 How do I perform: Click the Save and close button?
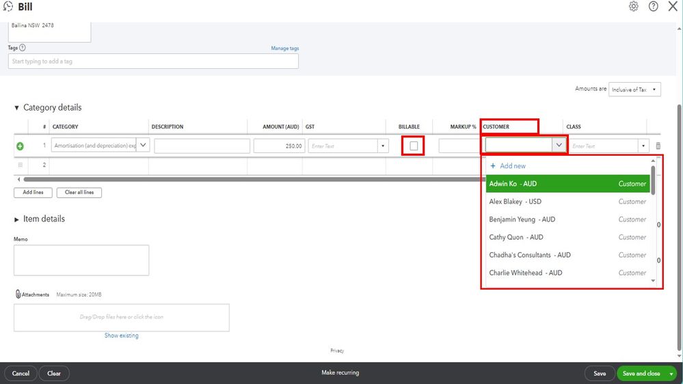(641, 374)
